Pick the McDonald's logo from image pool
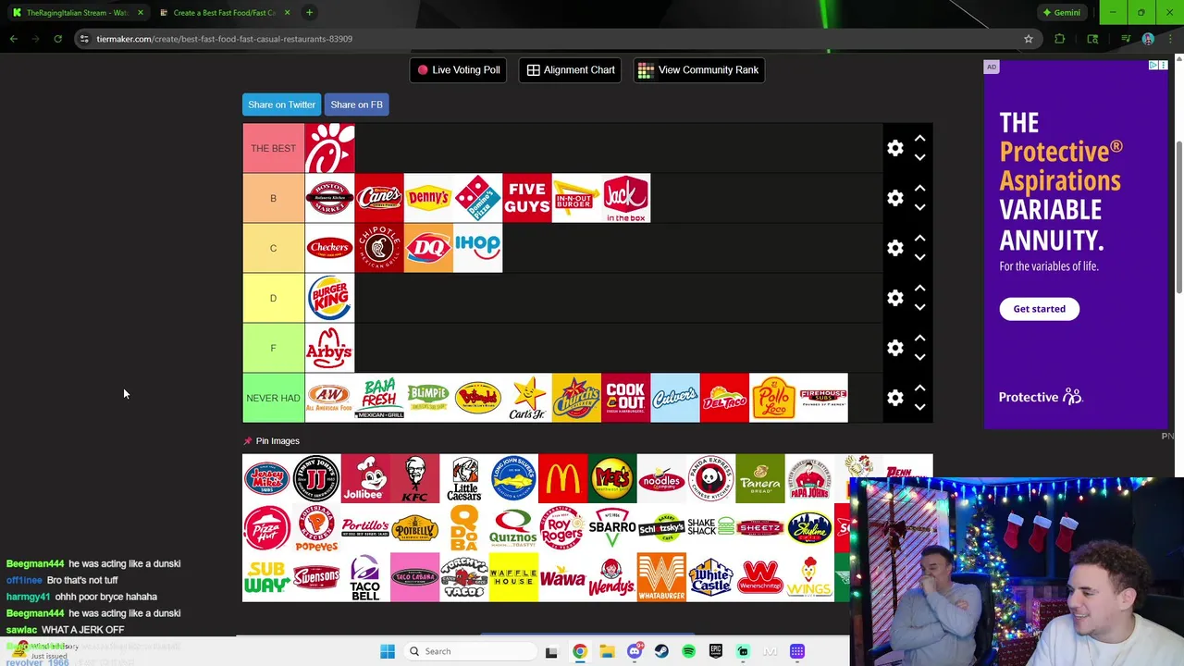 click(562, 478)
